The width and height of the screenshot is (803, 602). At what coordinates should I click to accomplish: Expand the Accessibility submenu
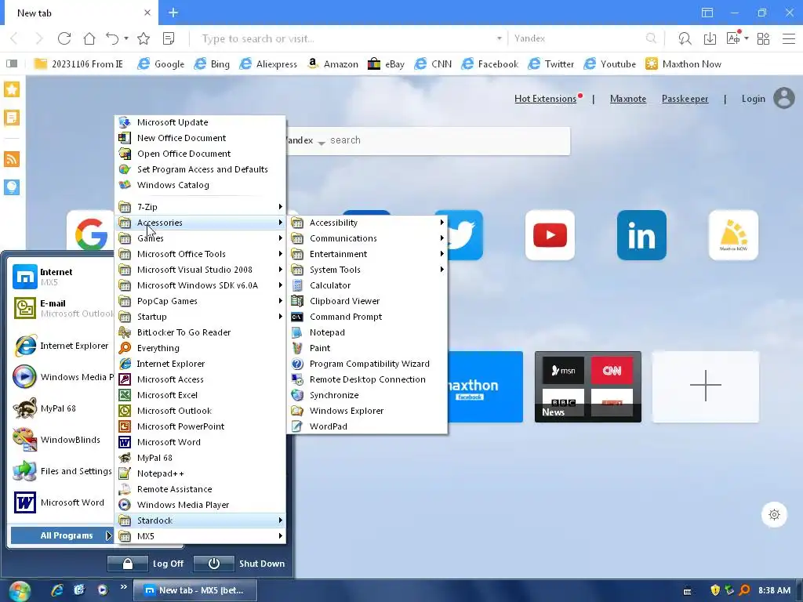click(x=367, y=223)
